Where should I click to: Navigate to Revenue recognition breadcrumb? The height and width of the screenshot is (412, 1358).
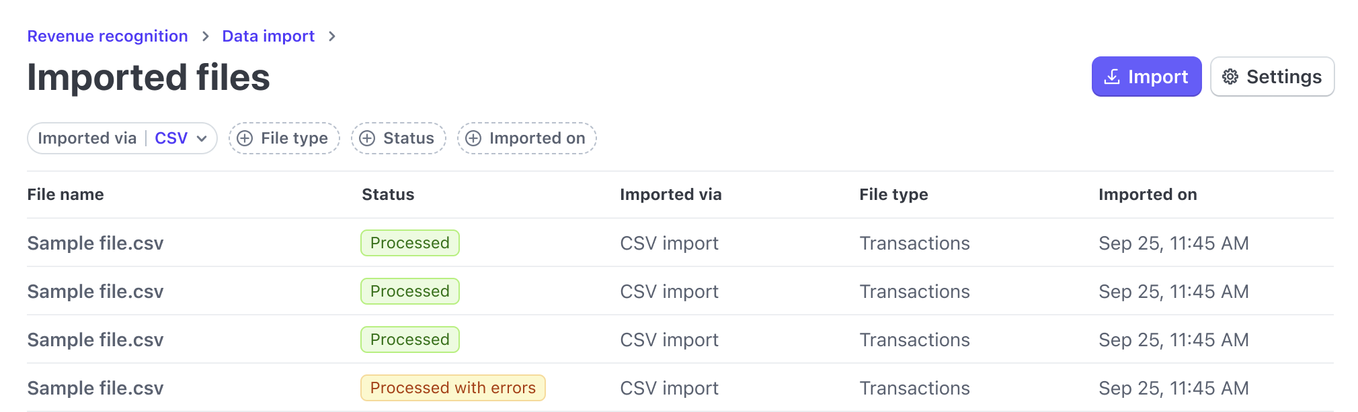pos(107,36)
